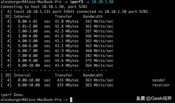
Task: Click the 'iperf Done.' message
Action: pyautogui.click(x=12, y=95)
